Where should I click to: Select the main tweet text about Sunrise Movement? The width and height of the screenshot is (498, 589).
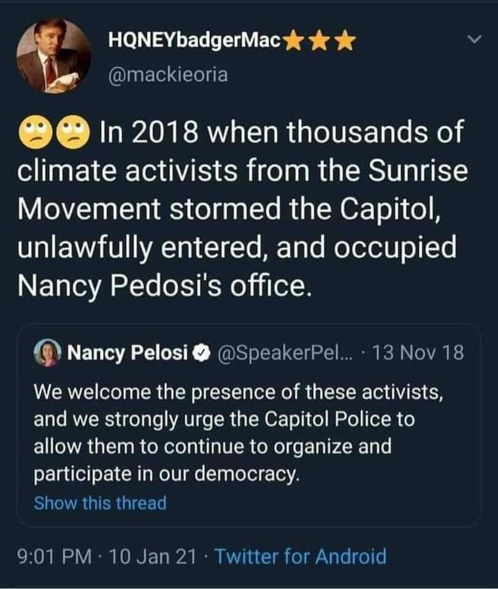[x=242, y=208]
